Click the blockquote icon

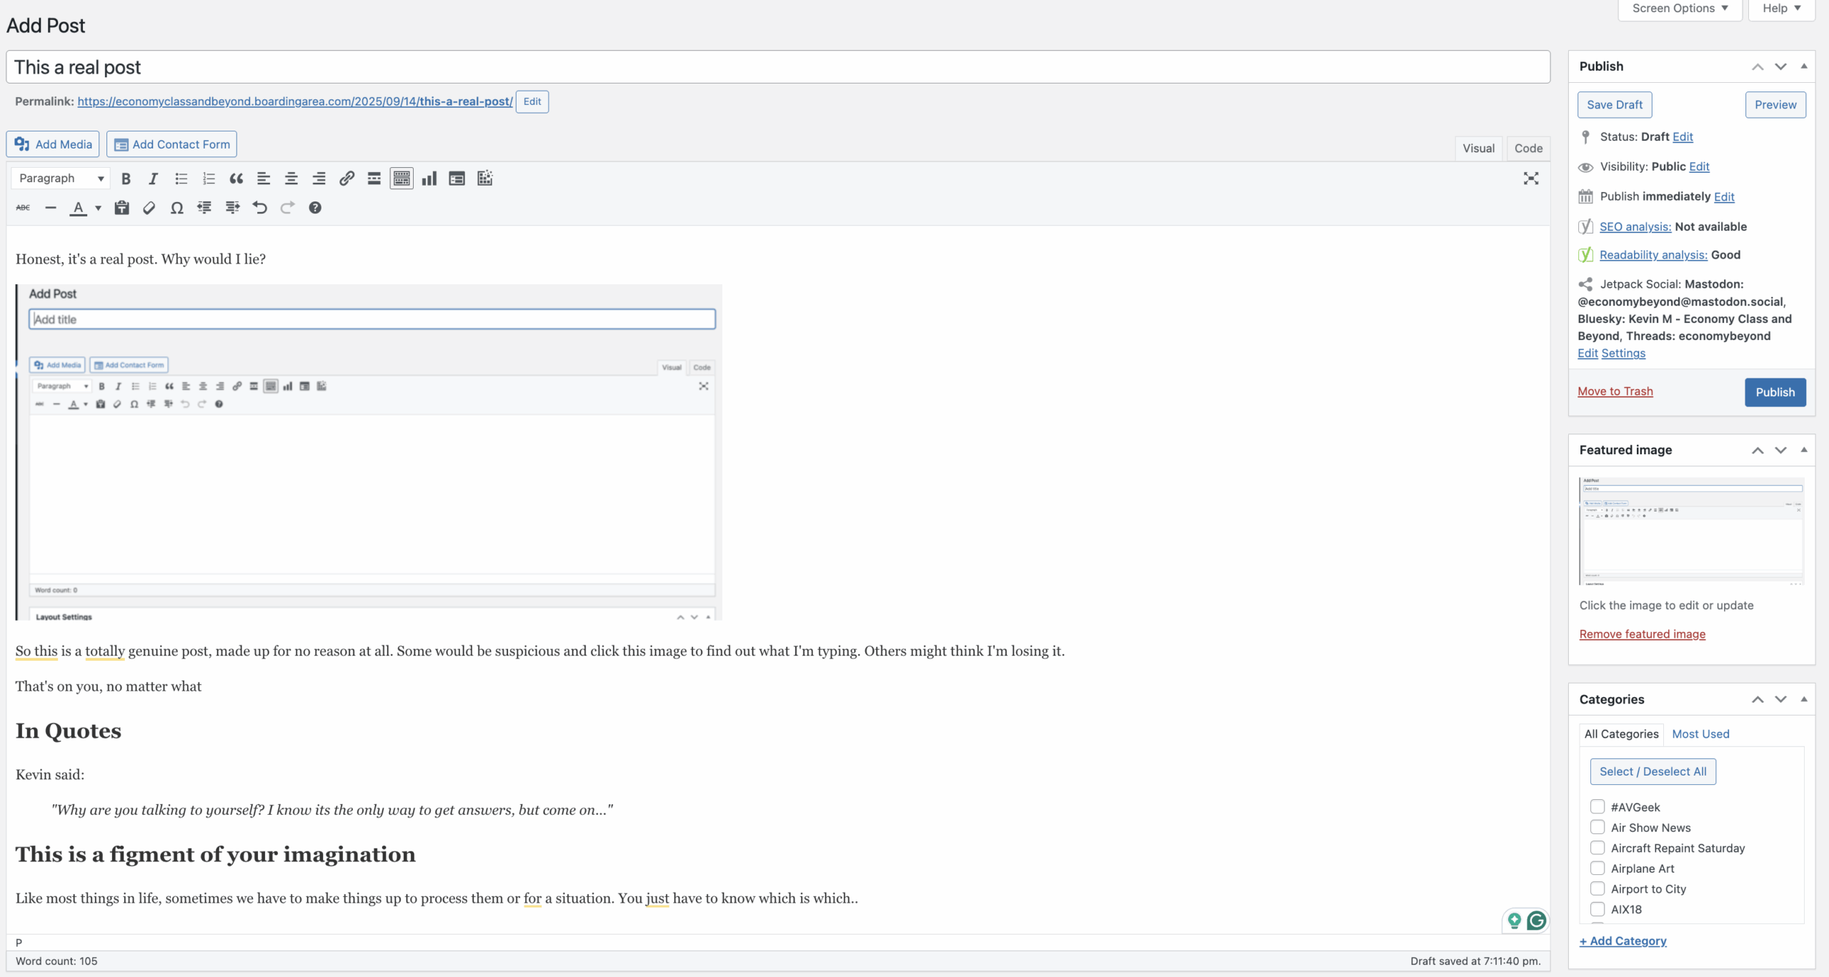[x=236, y=179]
